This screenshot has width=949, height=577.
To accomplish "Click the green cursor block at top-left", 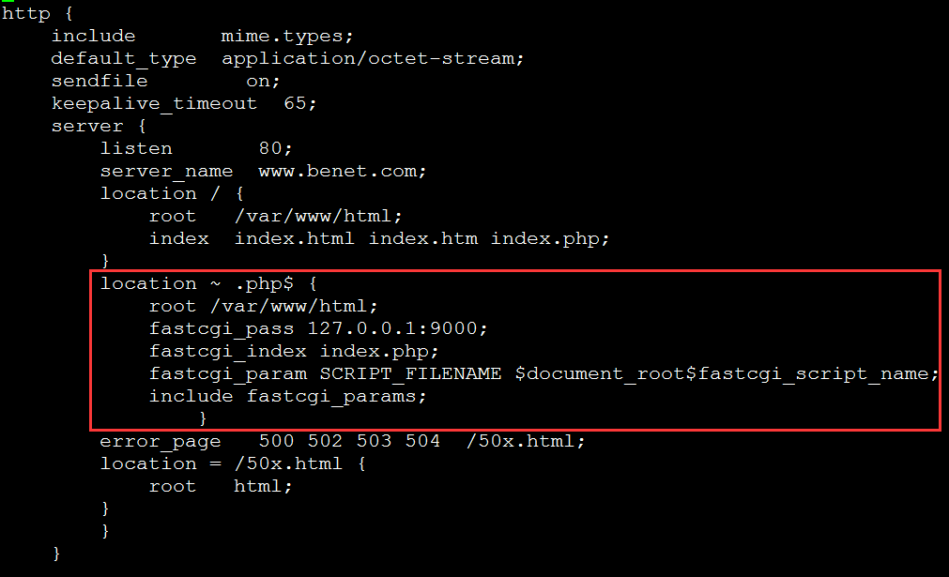I will [x=8, y=3].
